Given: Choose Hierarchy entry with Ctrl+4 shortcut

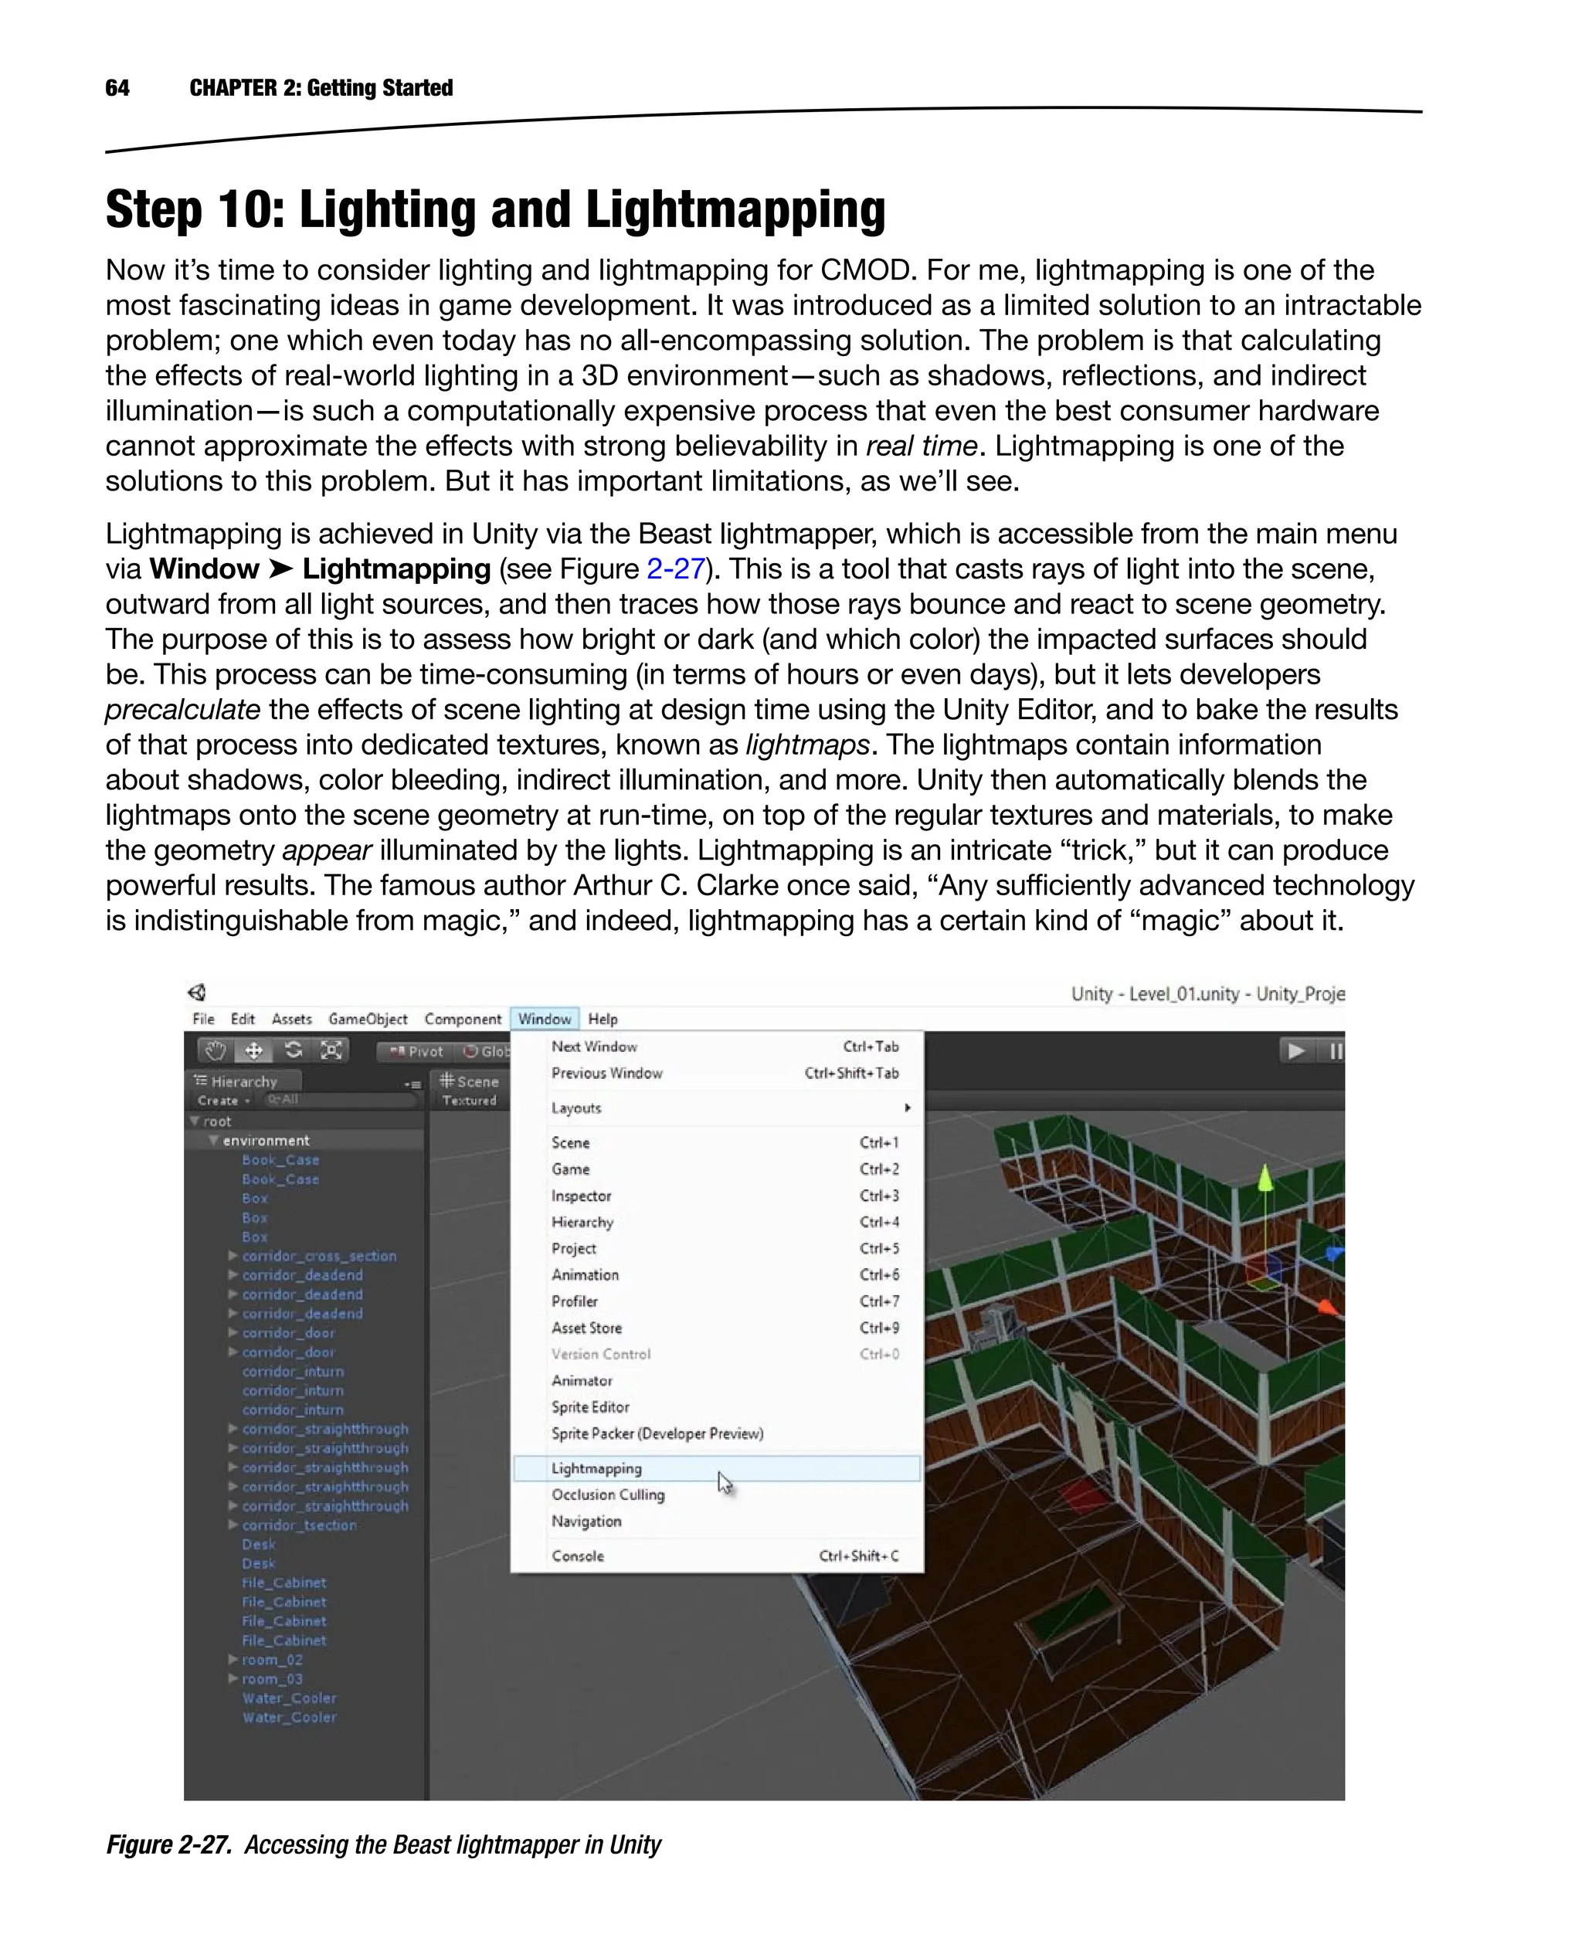Looking at the screenshot, I should coord(717,1222).
